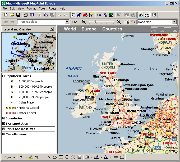Expand the Transportation legend section

pos(3,123)
